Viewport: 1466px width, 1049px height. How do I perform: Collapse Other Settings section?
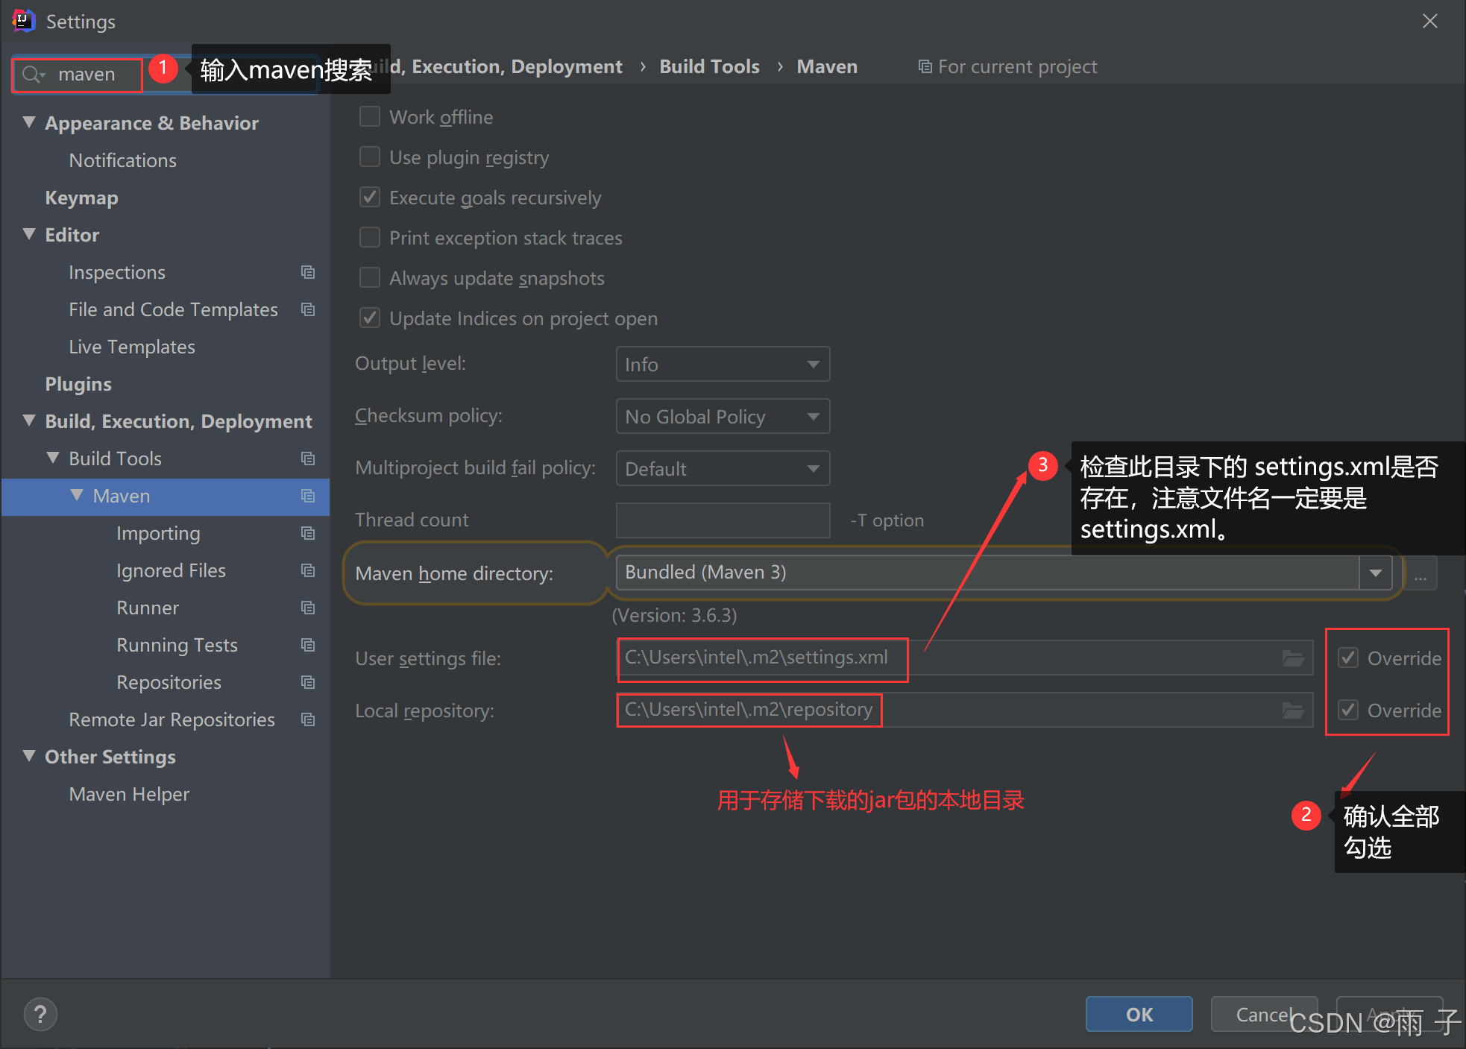point(30,756)
